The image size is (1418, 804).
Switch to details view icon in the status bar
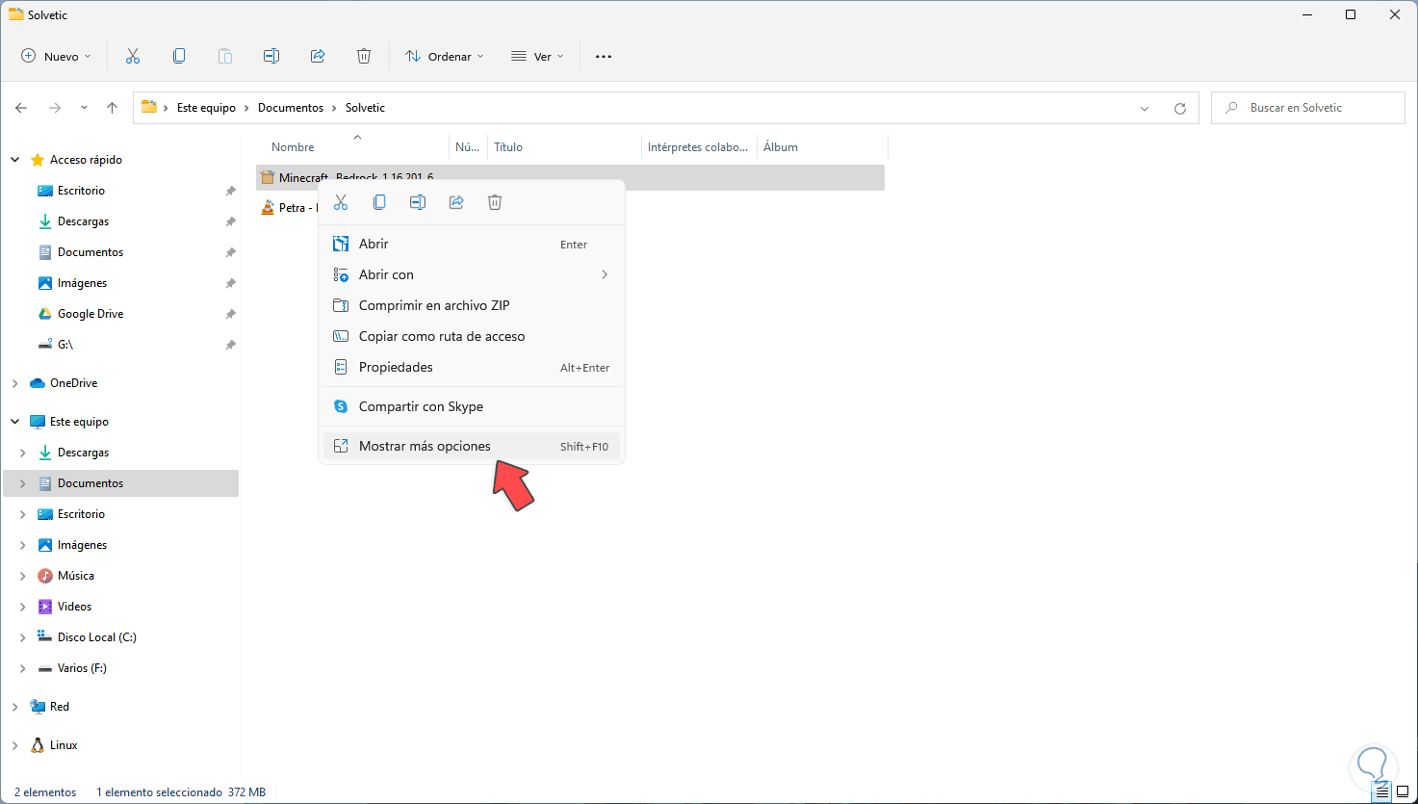pyautogui.click(x=1382, y=792)
